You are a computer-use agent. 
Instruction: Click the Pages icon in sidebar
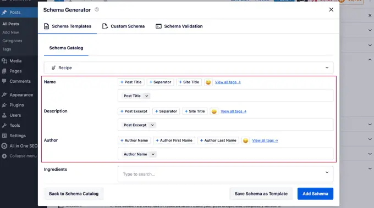point(4,71)
